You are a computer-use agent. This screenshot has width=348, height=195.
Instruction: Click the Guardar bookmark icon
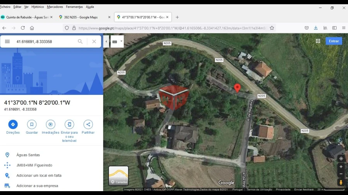(x=32, y=124)
